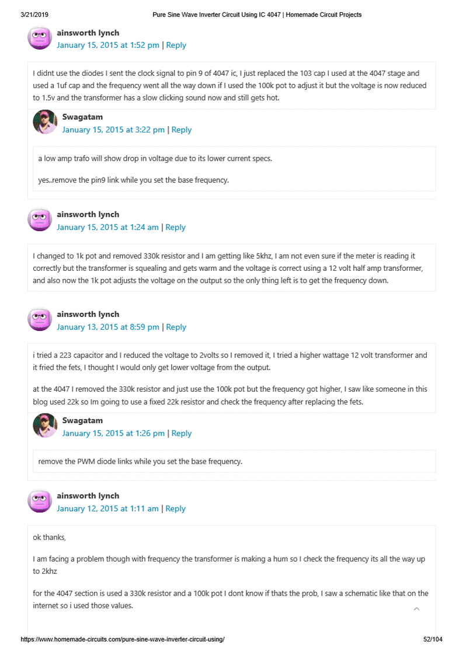Reply to Swagatam's 3:22 pm comment

coord(182,130)
